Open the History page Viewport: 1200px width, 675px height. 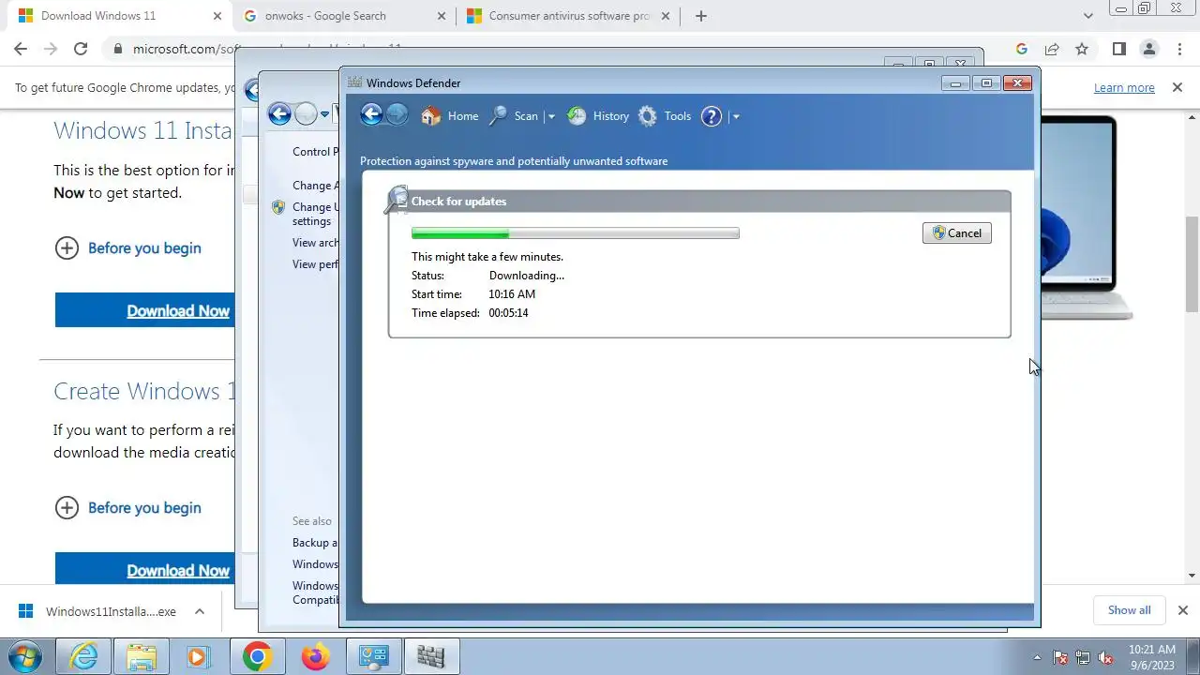coord(598,116)
